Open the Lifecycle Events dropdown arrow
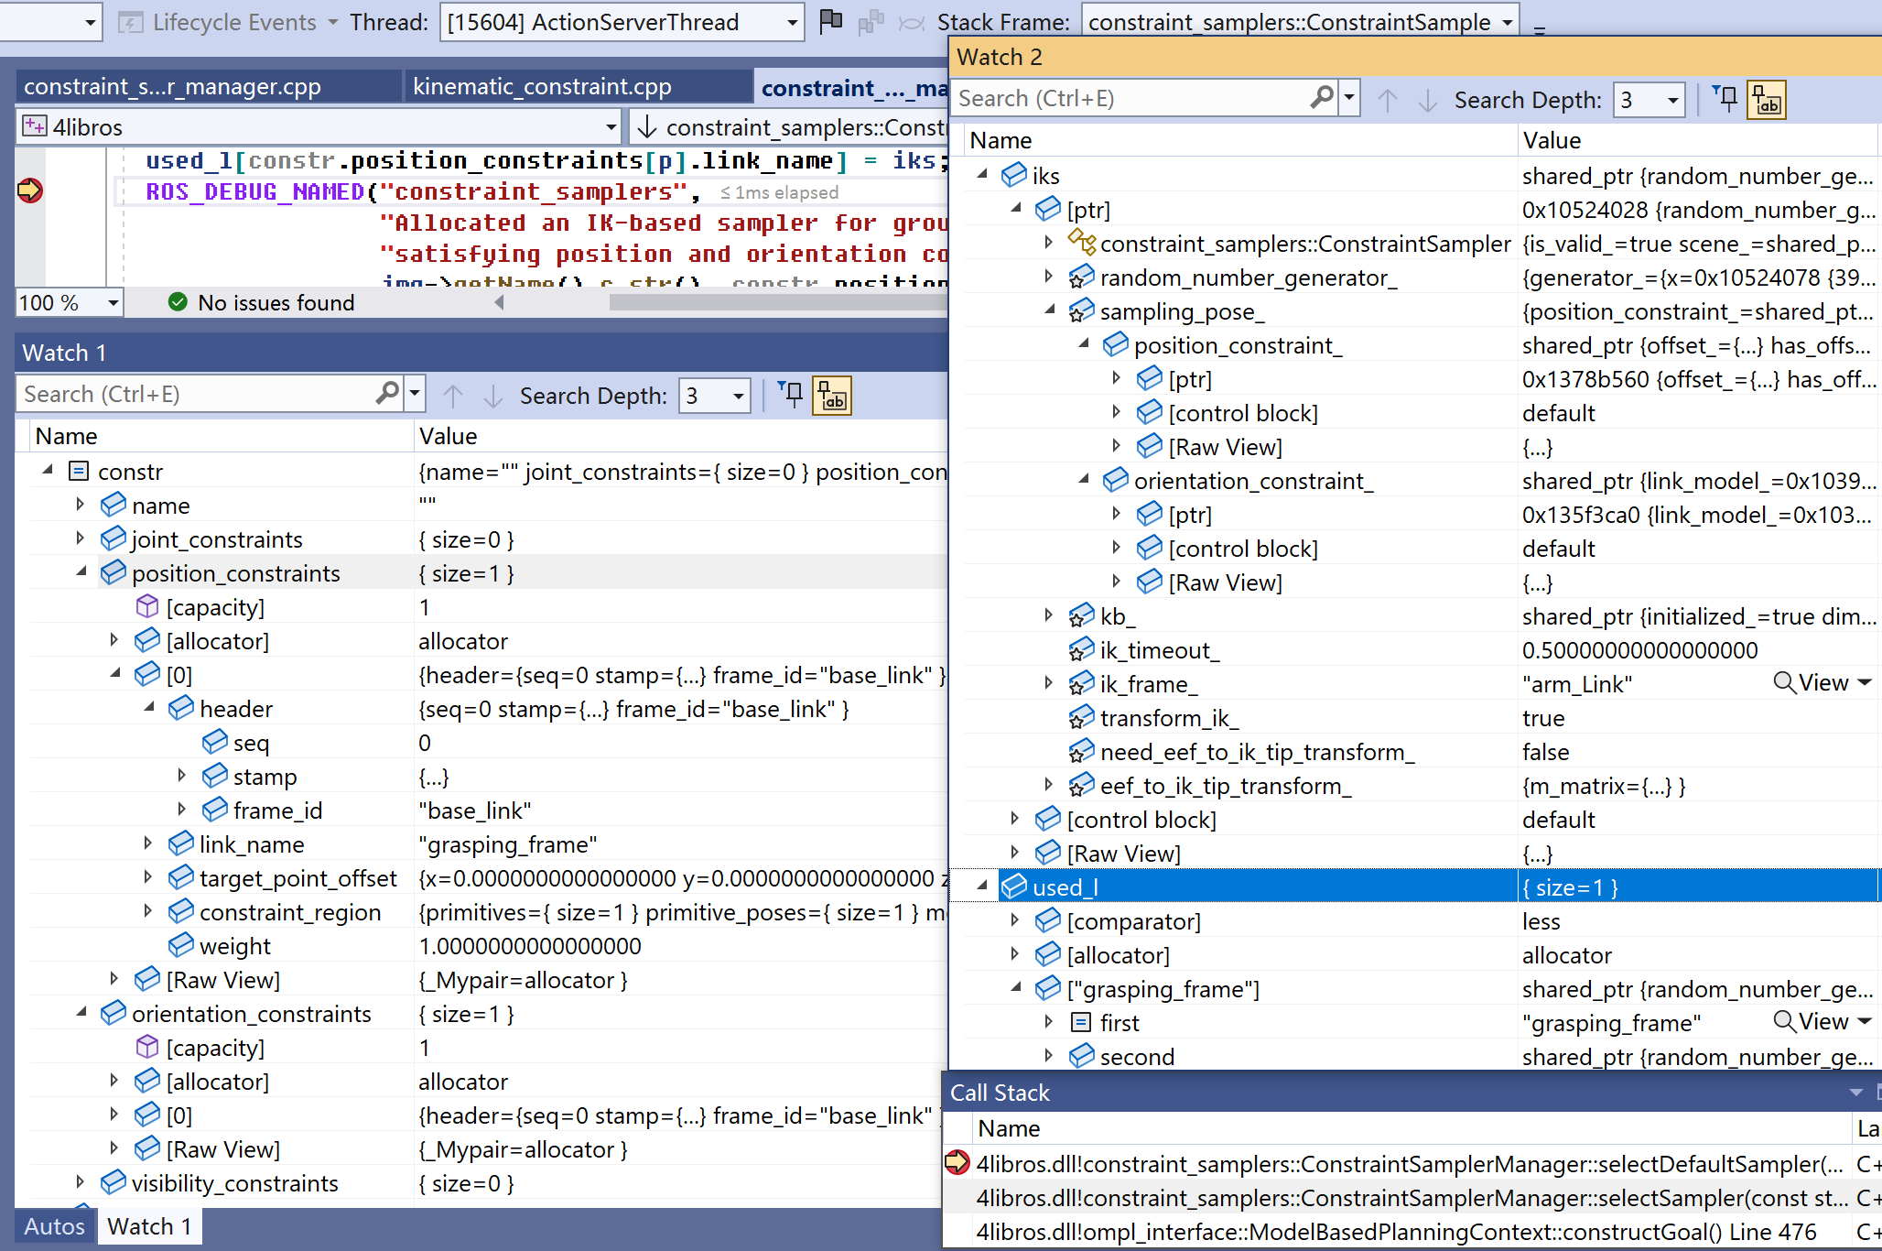The height and width of the screenshot is (1251, 1882). (333, 22)
